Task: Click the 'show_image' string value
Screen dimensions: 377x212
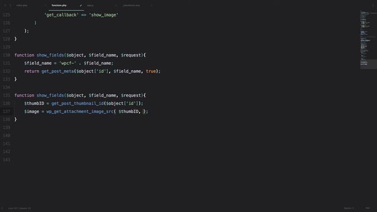Action: (104, 15)
